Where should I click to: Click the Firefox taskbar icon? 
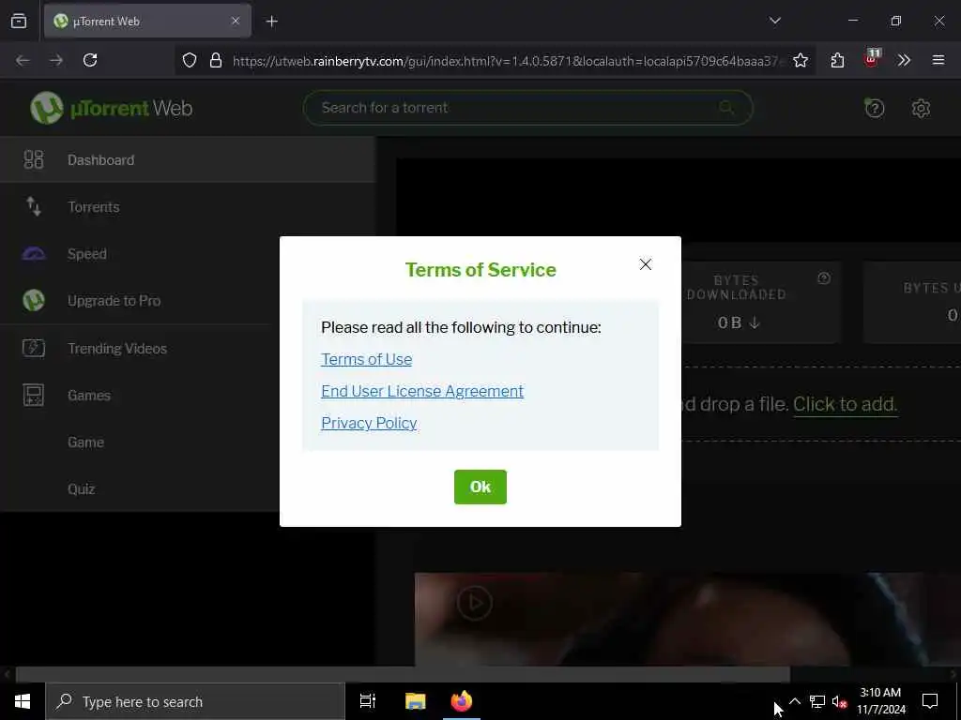462,701
